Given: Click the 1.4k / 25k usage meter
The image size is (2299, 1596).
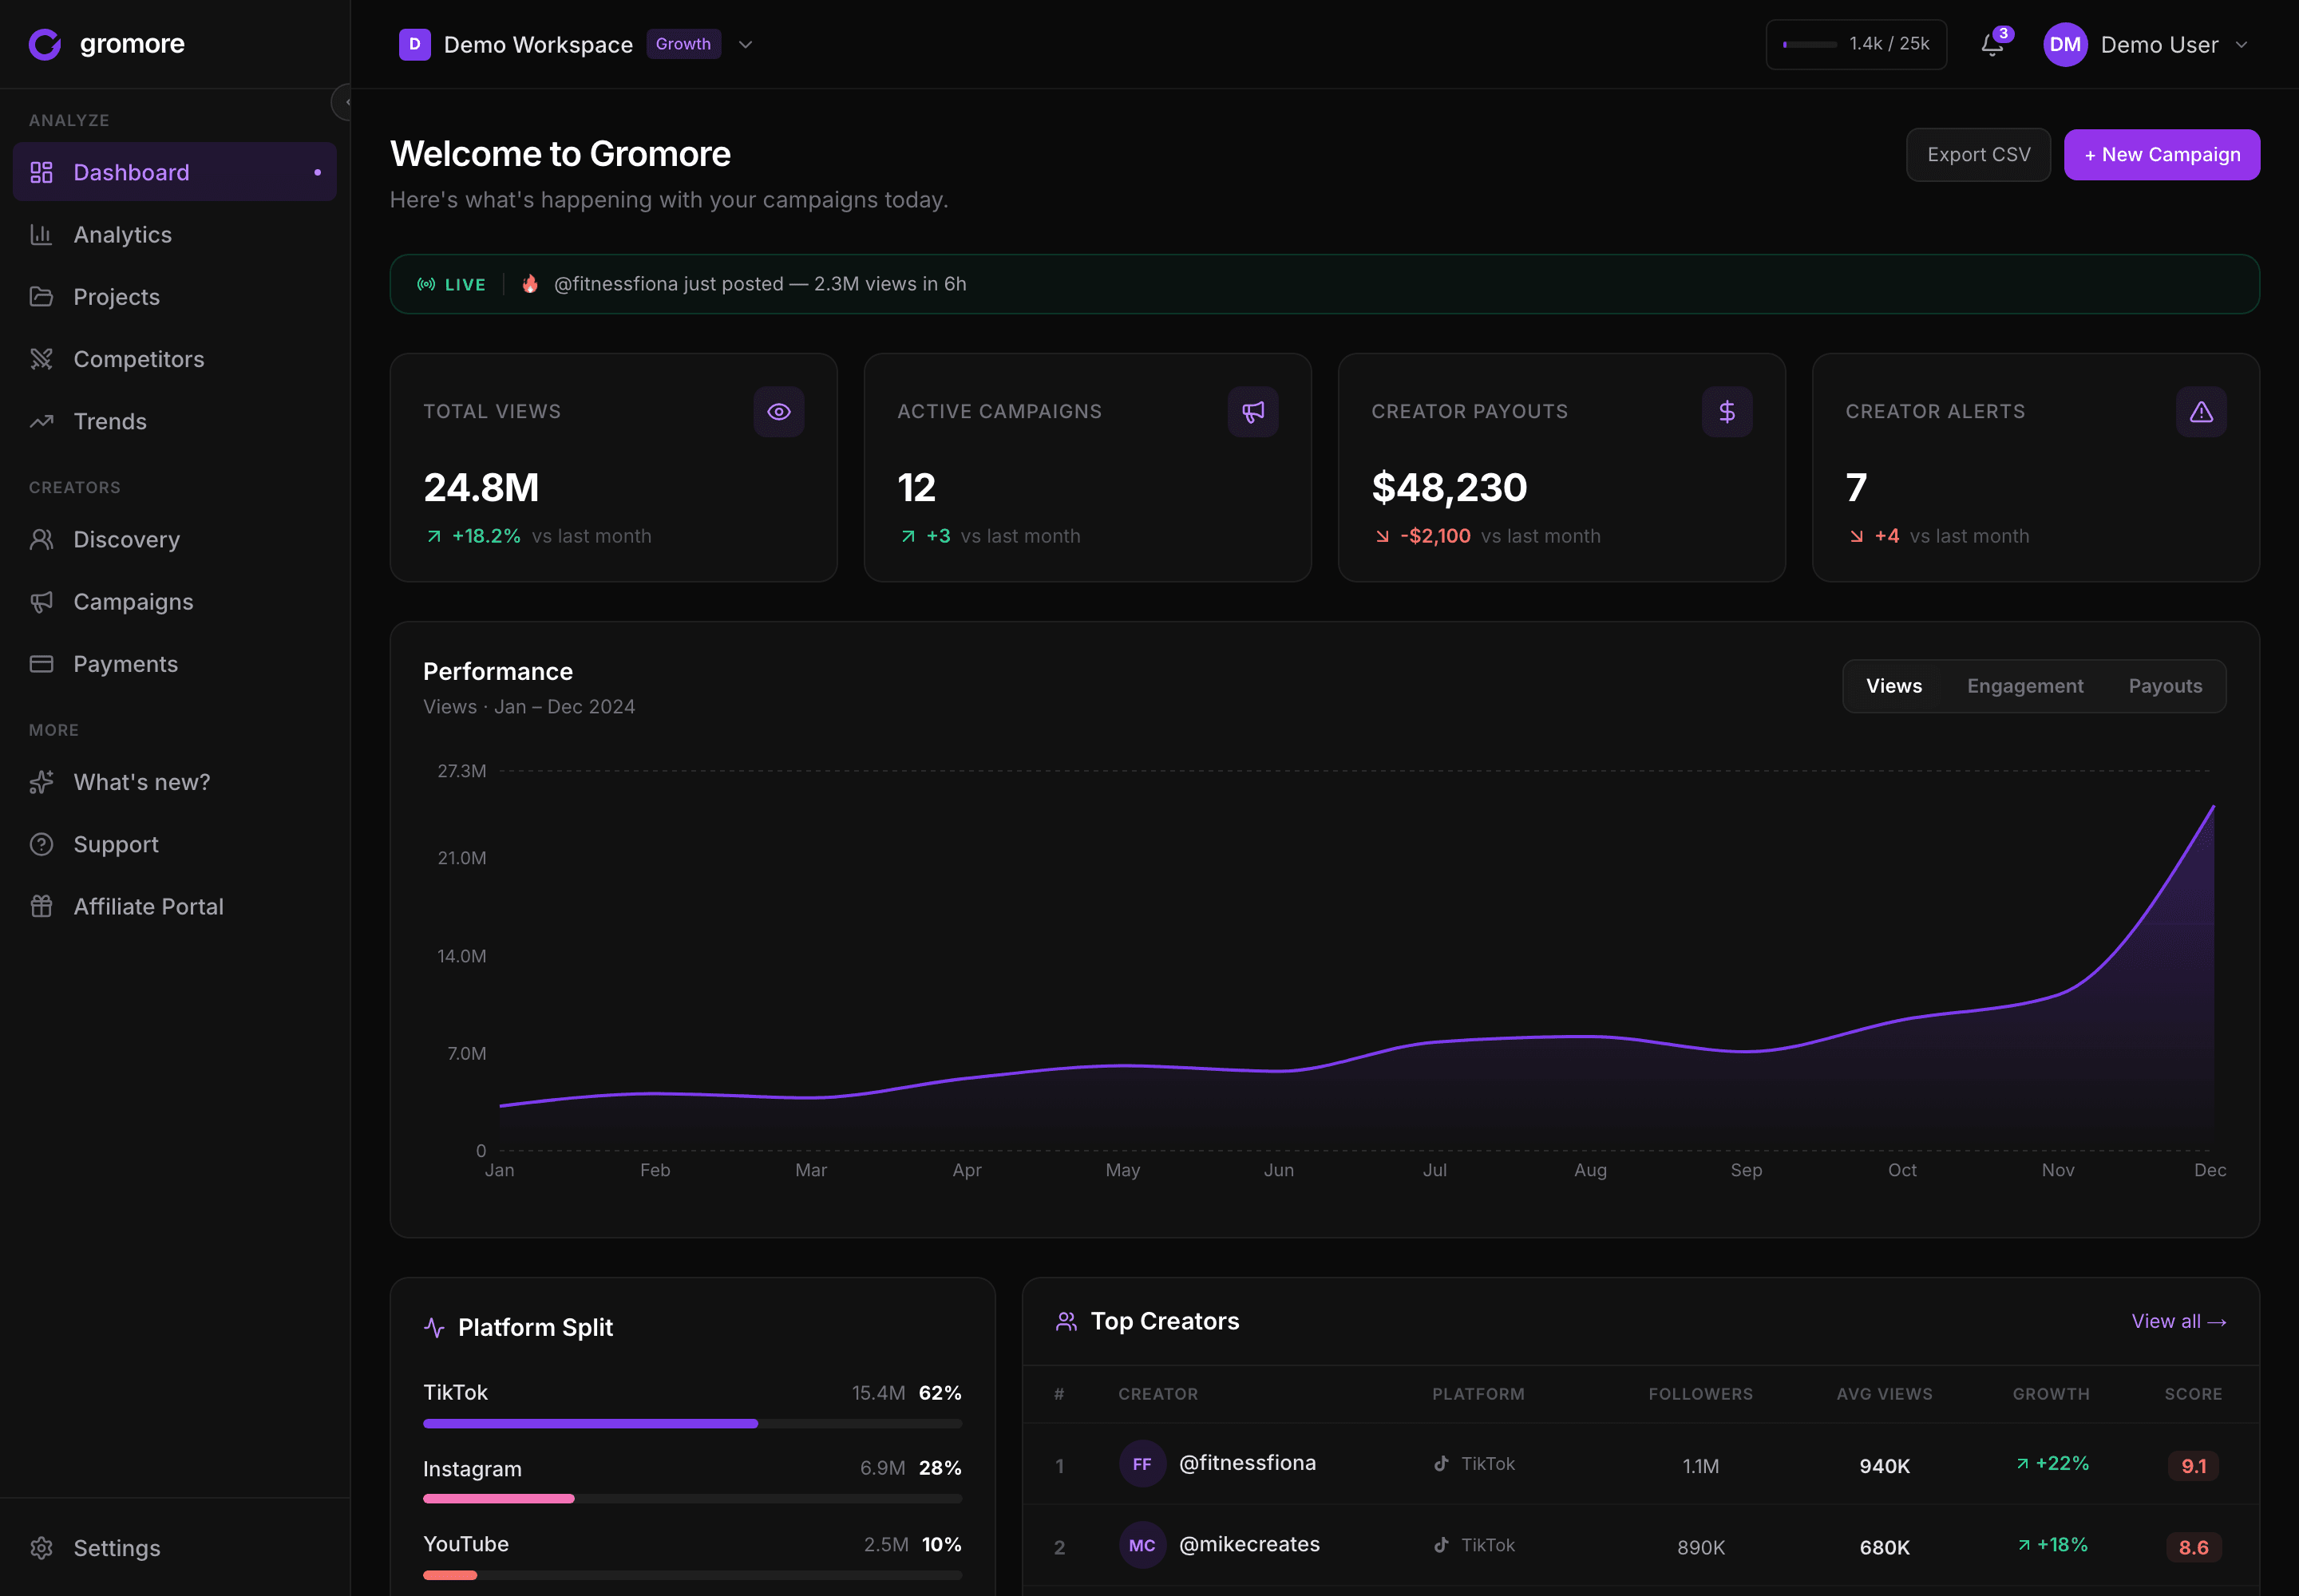Looking at the screenshot, I should [x=1856, y=44].
